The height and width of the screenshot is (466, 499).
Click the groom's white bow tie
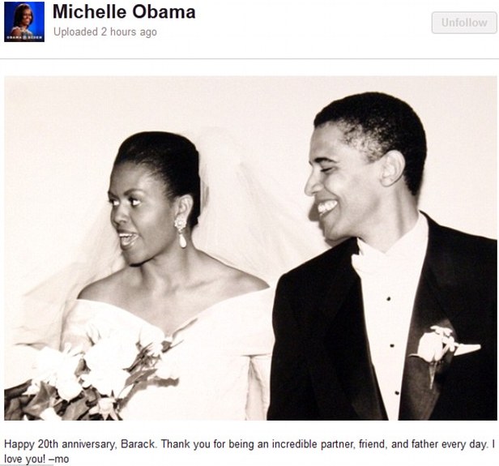pyautogui.click(x=374, y=258)
